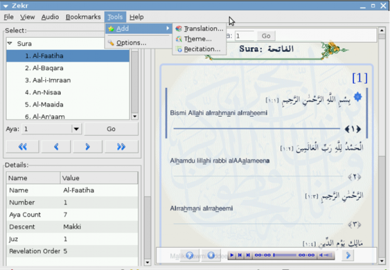Click the sura list scroll-down arrow
Screen dimensions: 390x270
tap(135, 116)
